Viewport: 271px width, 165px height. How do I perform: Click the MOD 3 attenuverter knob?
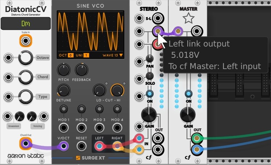tap(99, 109)
